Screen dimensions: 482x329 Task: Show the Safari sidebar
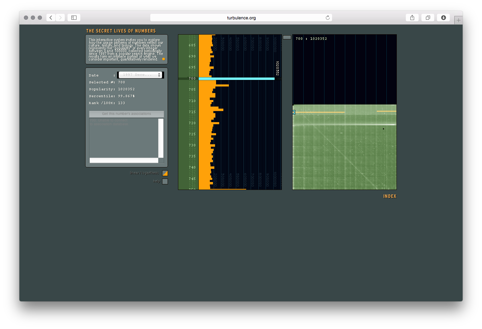pos(74,18)
